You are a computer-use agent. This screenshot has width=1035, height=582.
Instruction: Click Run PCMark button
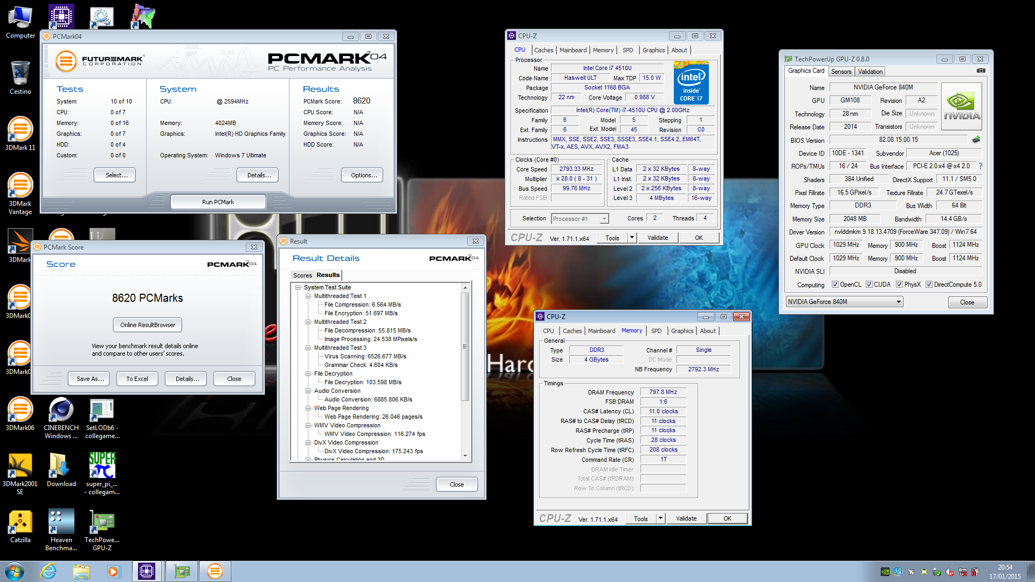pos(218,202)
